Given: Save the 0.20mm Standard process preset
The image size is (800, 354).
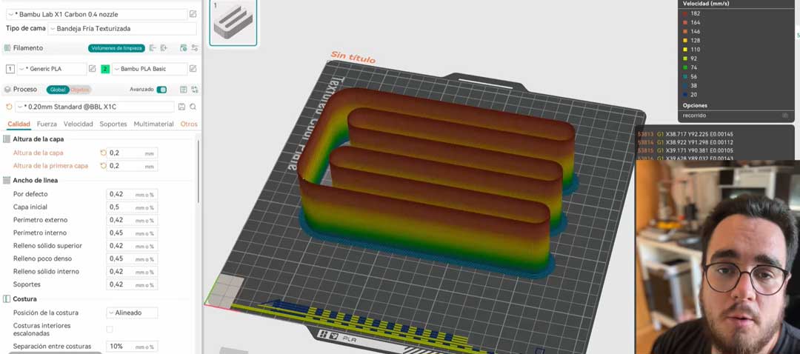Looking at the screenshot, I should point(182,107).
